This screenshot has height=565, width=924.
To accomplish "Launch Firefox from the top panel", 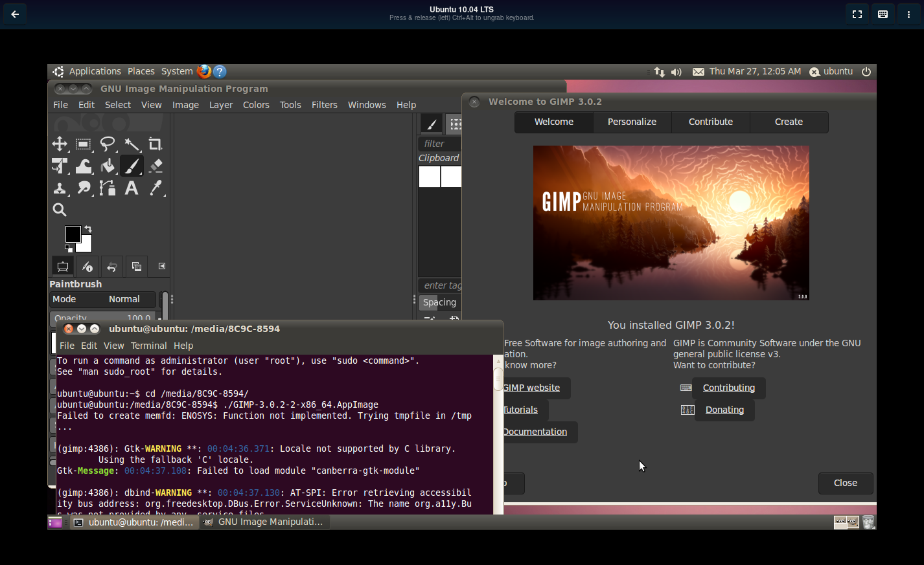I will 204,71.
